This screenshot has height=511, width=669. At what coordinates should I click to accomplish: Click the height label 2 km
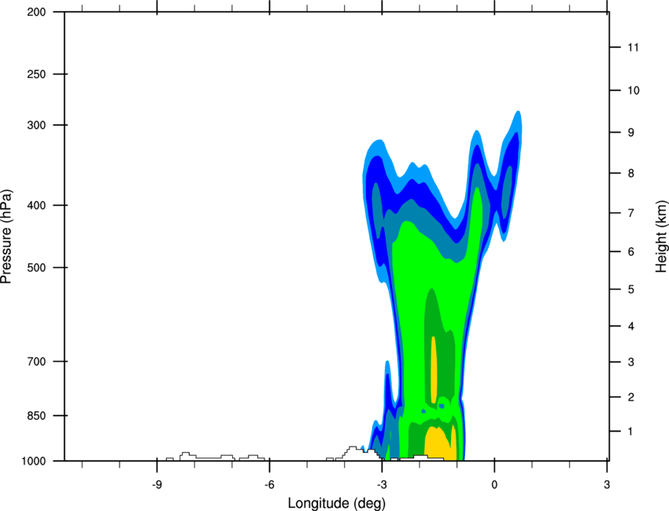pyautogui.click(x=631, y=397)
